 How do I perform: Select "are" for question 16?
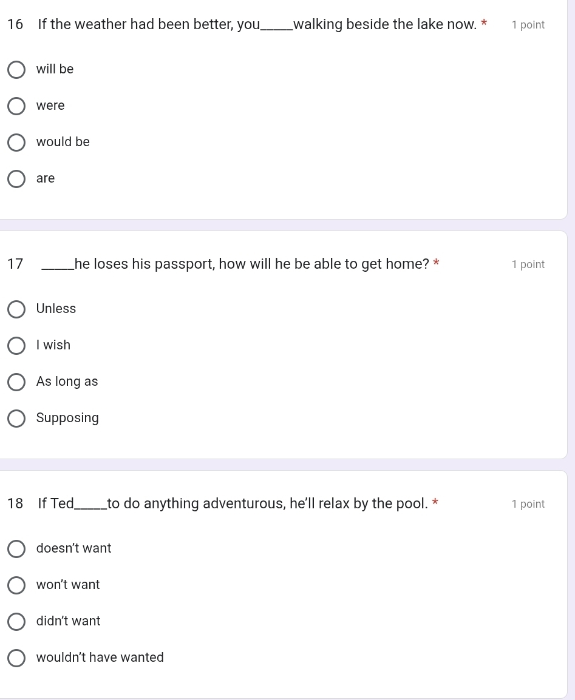tap(16, 179)
